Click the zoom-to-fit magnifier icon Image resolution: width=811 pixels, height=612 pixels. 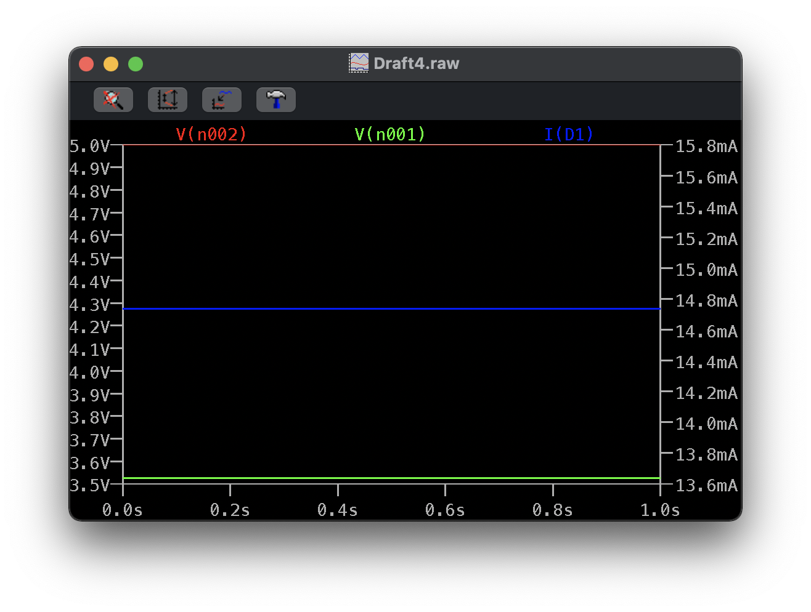coord(113,100)
